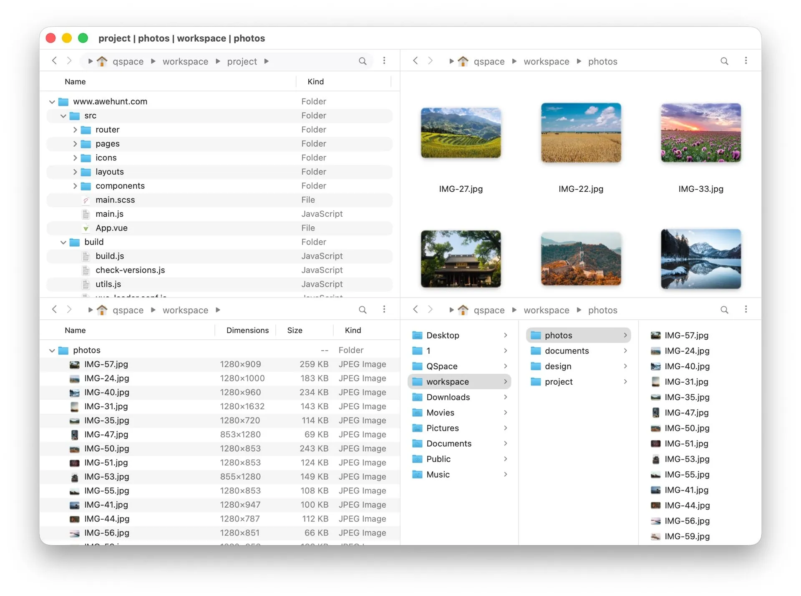Select the IMG-33.jpg thumbnail
801x596 pixels.
[x=700, y=133]
